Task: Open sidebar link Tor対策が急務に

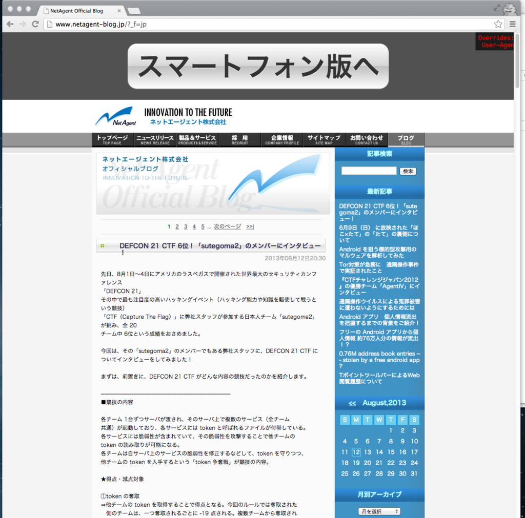Action: (379, 267)
